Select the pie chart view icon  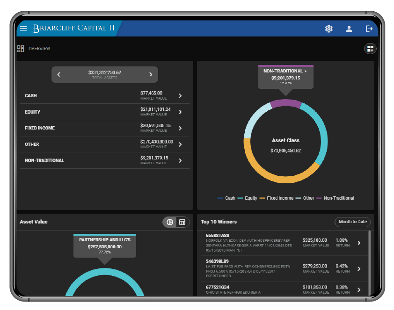pos(169,222)
